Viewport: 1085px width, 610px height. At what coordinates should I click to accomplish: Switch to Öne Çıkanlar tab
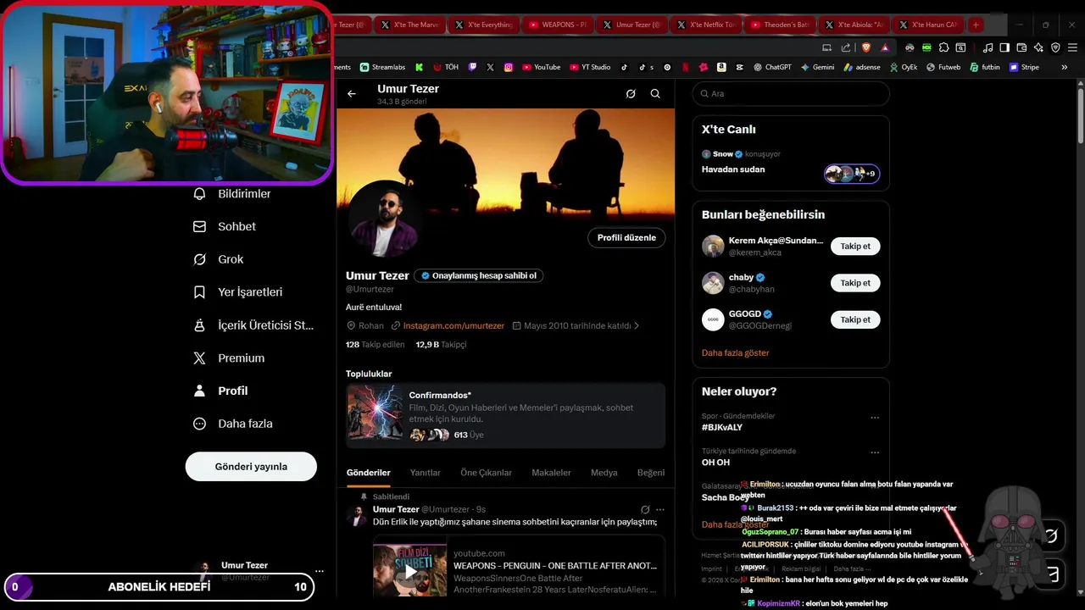[486, 473]
